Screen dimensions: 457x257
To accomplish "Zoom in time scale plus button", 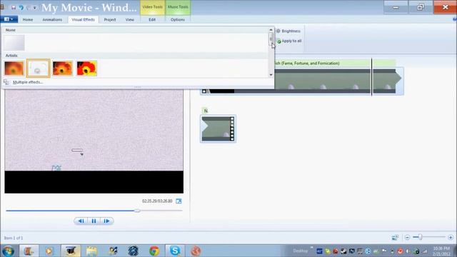I will (x=451, y=238).
